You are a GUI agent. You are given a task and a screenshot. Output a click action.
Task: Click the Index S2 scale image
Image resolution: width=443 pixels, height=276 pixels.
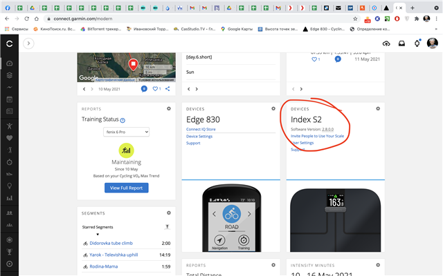tap(335, 220)
